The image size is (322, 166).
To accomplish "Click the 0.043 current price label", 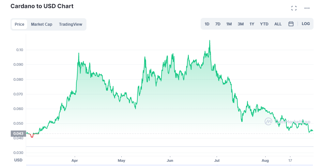I will 18,133.
